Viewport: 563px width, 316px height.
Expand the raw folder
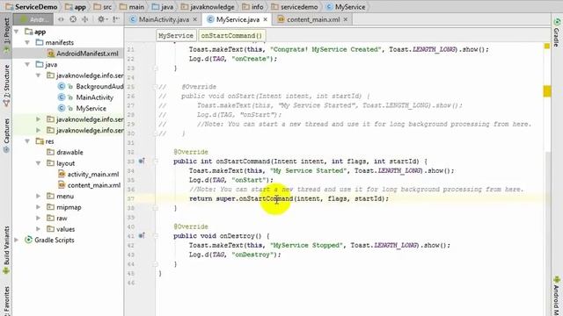[x=38, y=219]
